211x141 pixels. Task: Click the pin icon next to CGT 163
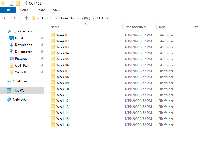[x=42, y=65]
